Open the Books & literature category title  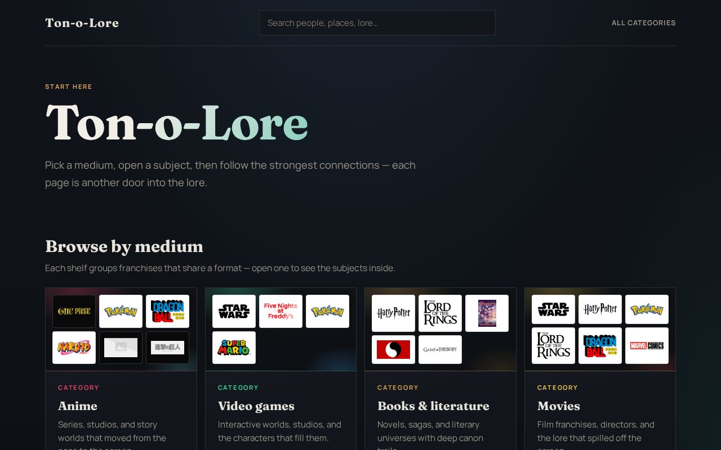(433, 406)
